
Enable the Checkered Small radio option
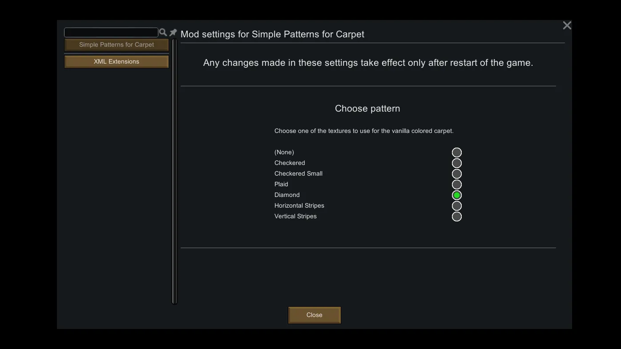456,174
